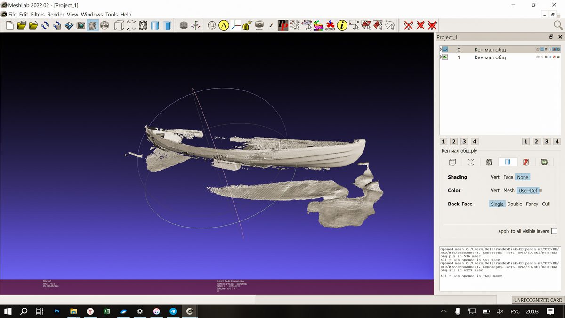Click the User-Def color swatch

pos(541,191)
